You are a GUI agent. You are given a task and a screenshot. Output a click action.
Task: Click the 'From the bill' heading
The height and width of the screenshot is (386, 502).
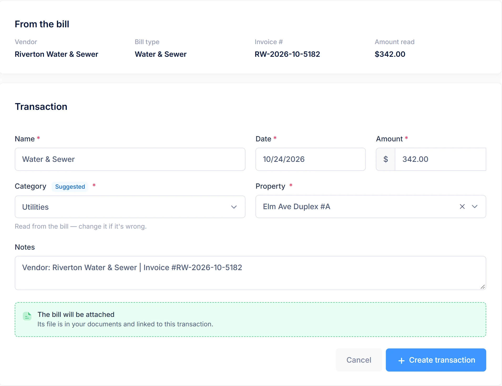pyautogui.click(x=42, y=24)
